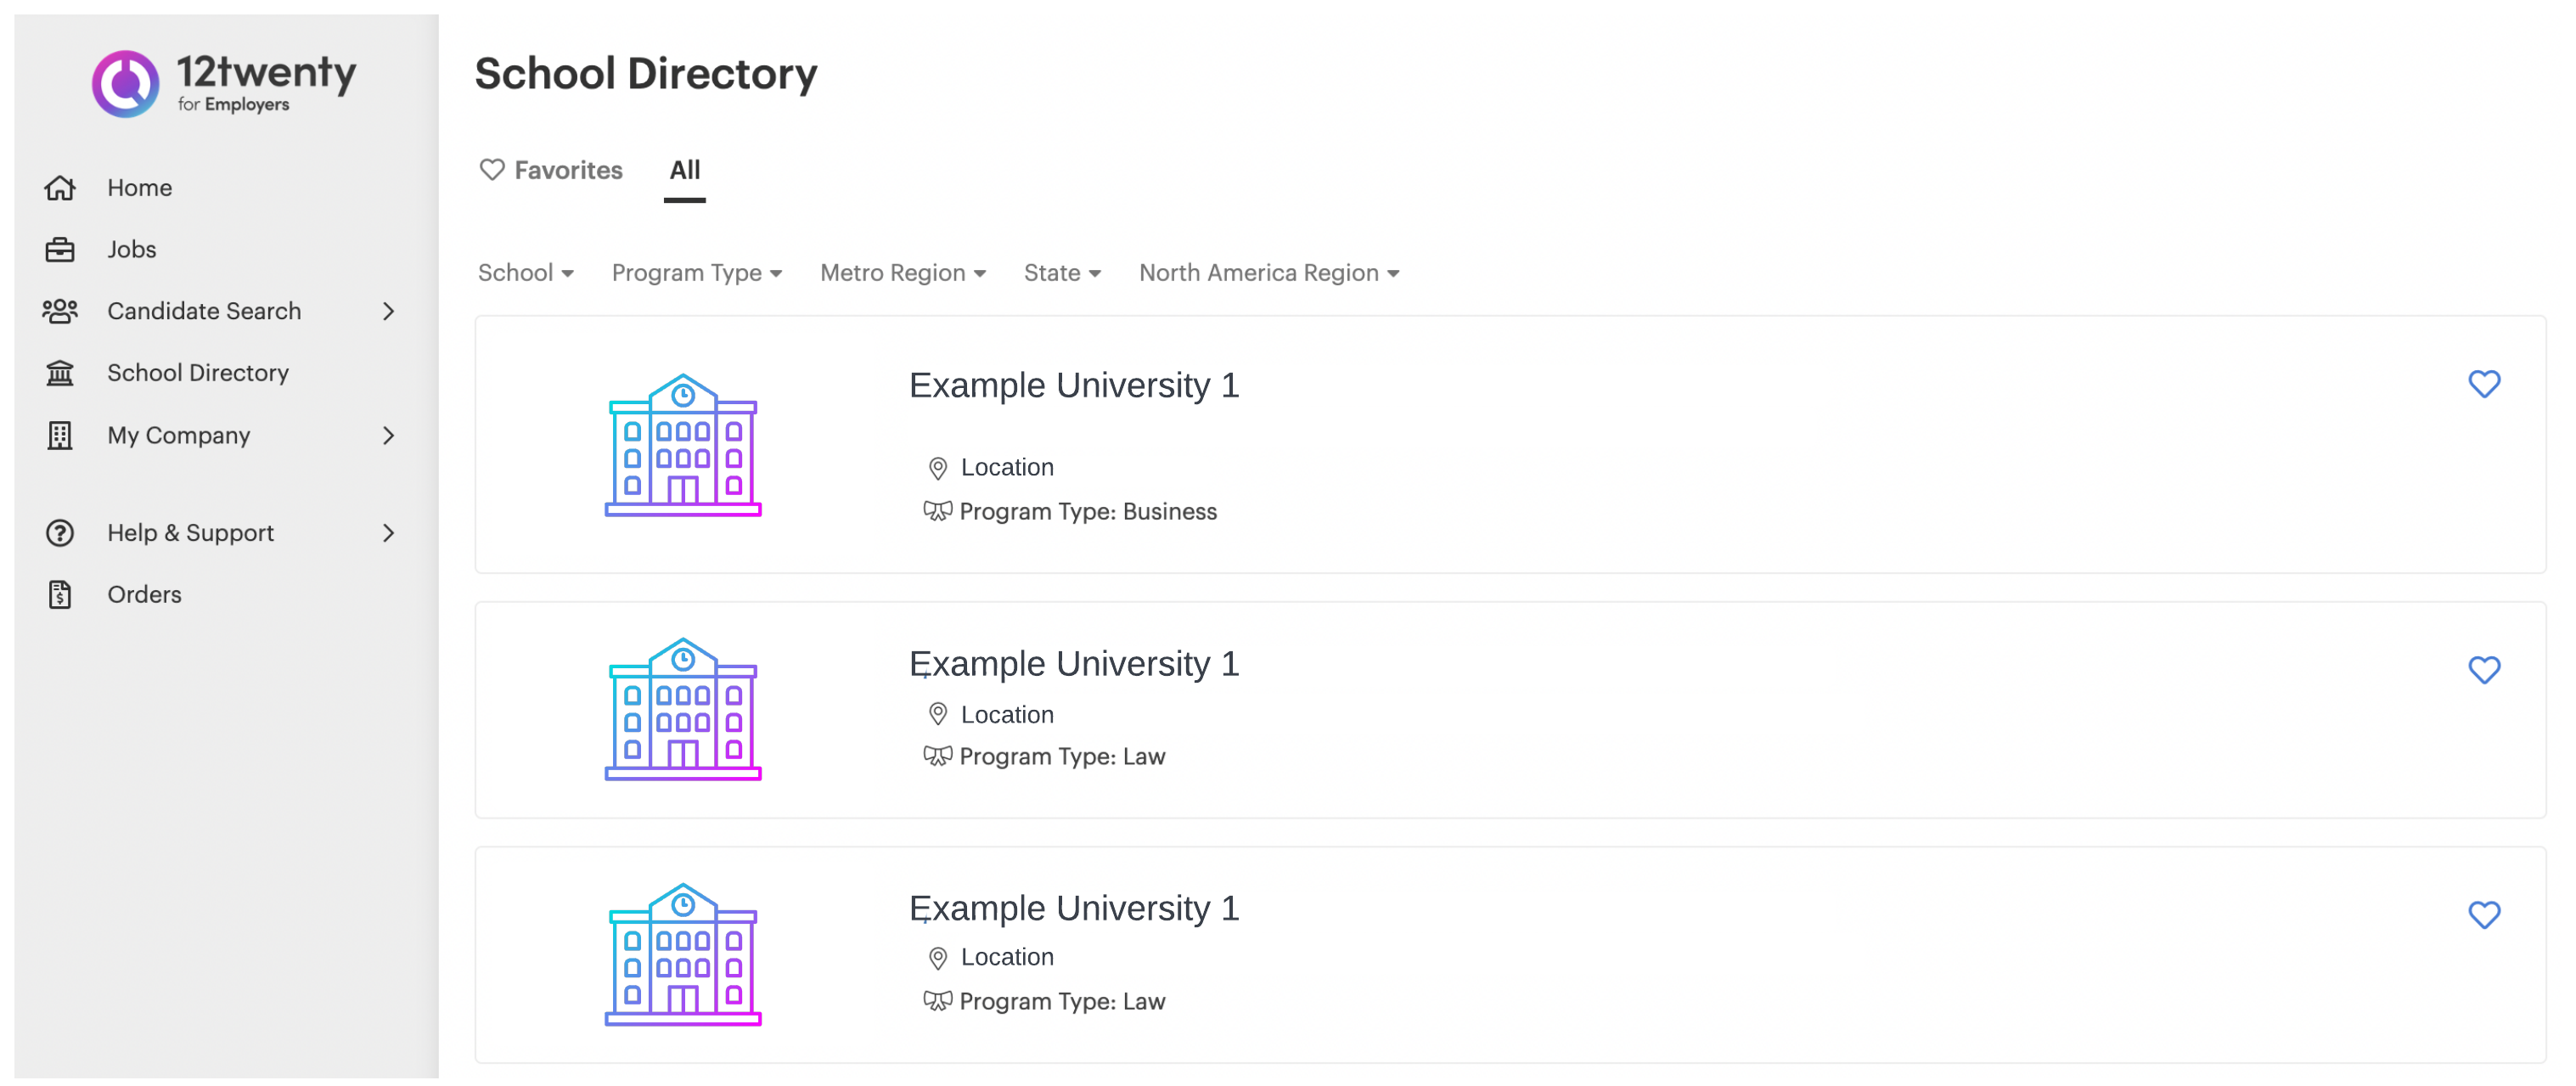Screen dimensions: 2576x1086
Task: Click the My Company office icon
Action: [60, 435]
